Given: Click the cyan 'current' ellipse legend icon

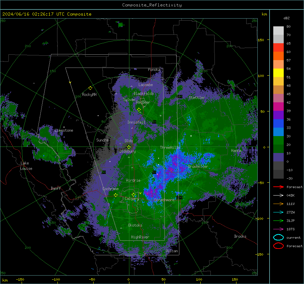Looking at the screenshot, I should [x=278, y=237].
